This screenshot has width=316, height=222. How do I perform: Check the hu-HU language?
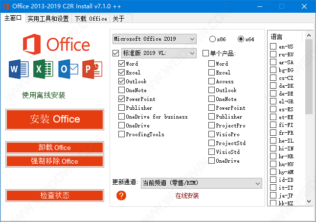coord(273,164)
